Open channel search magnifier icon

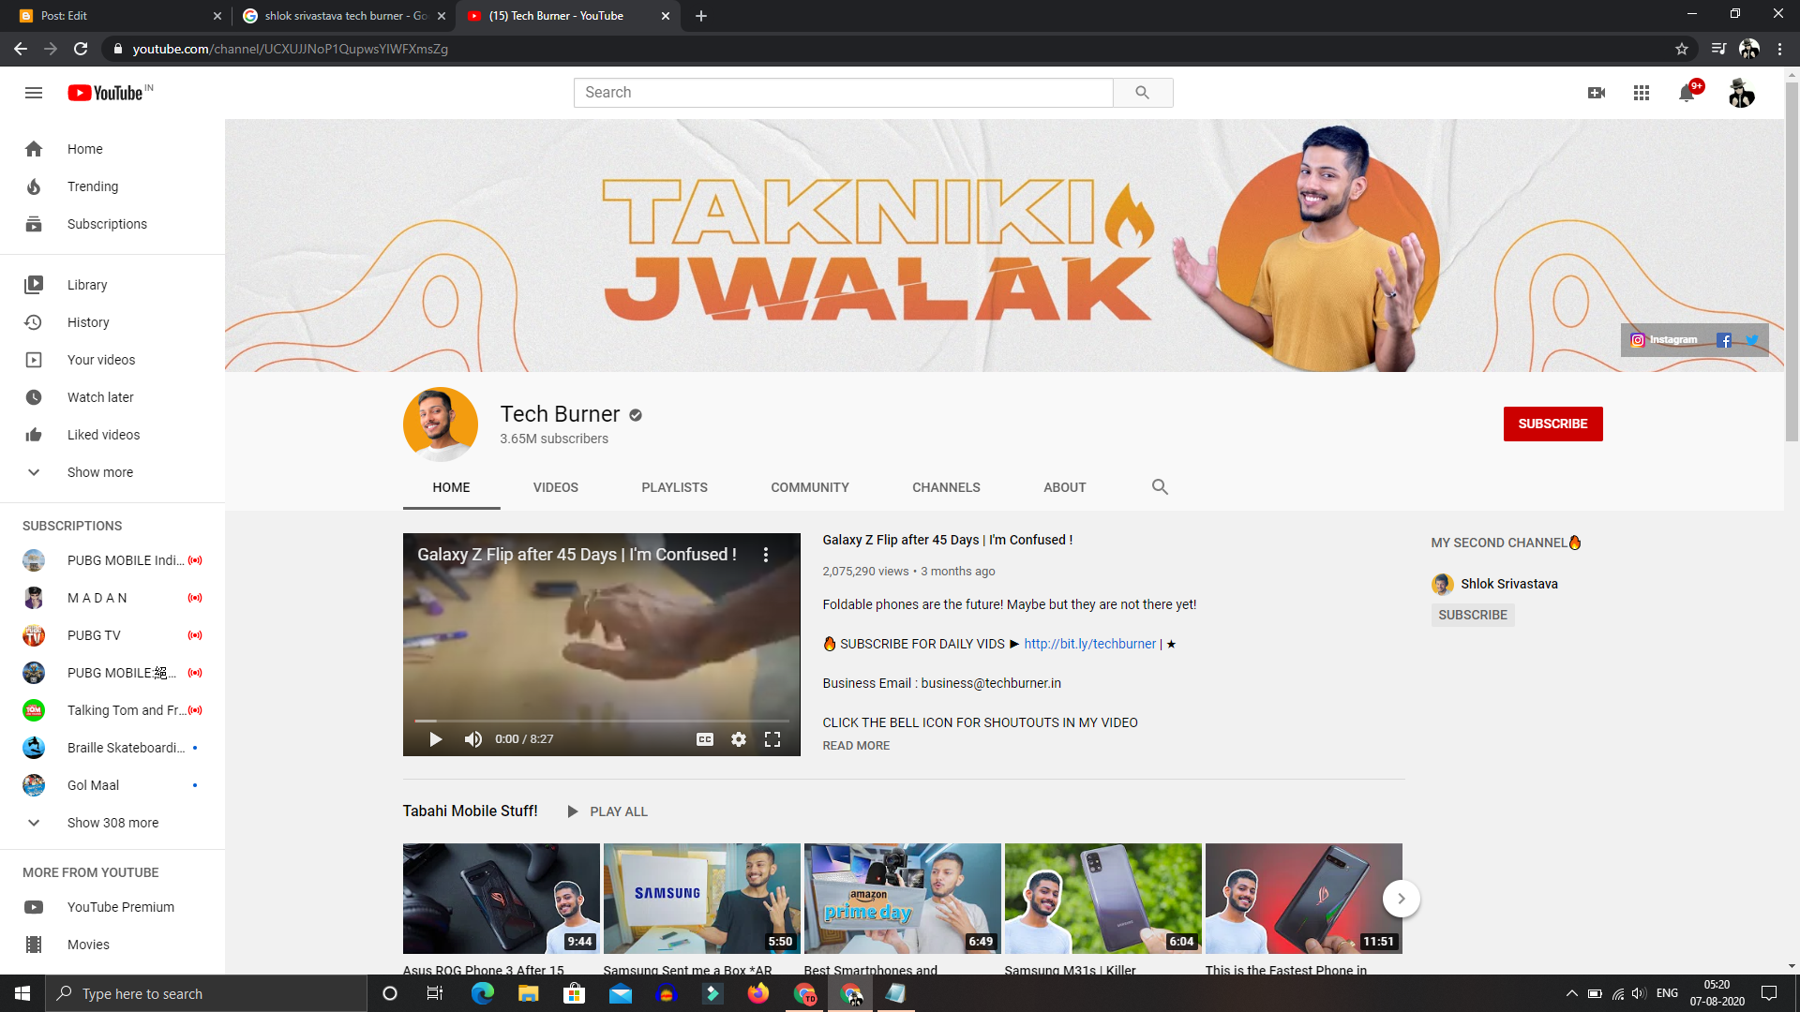tap(1160, 487)
